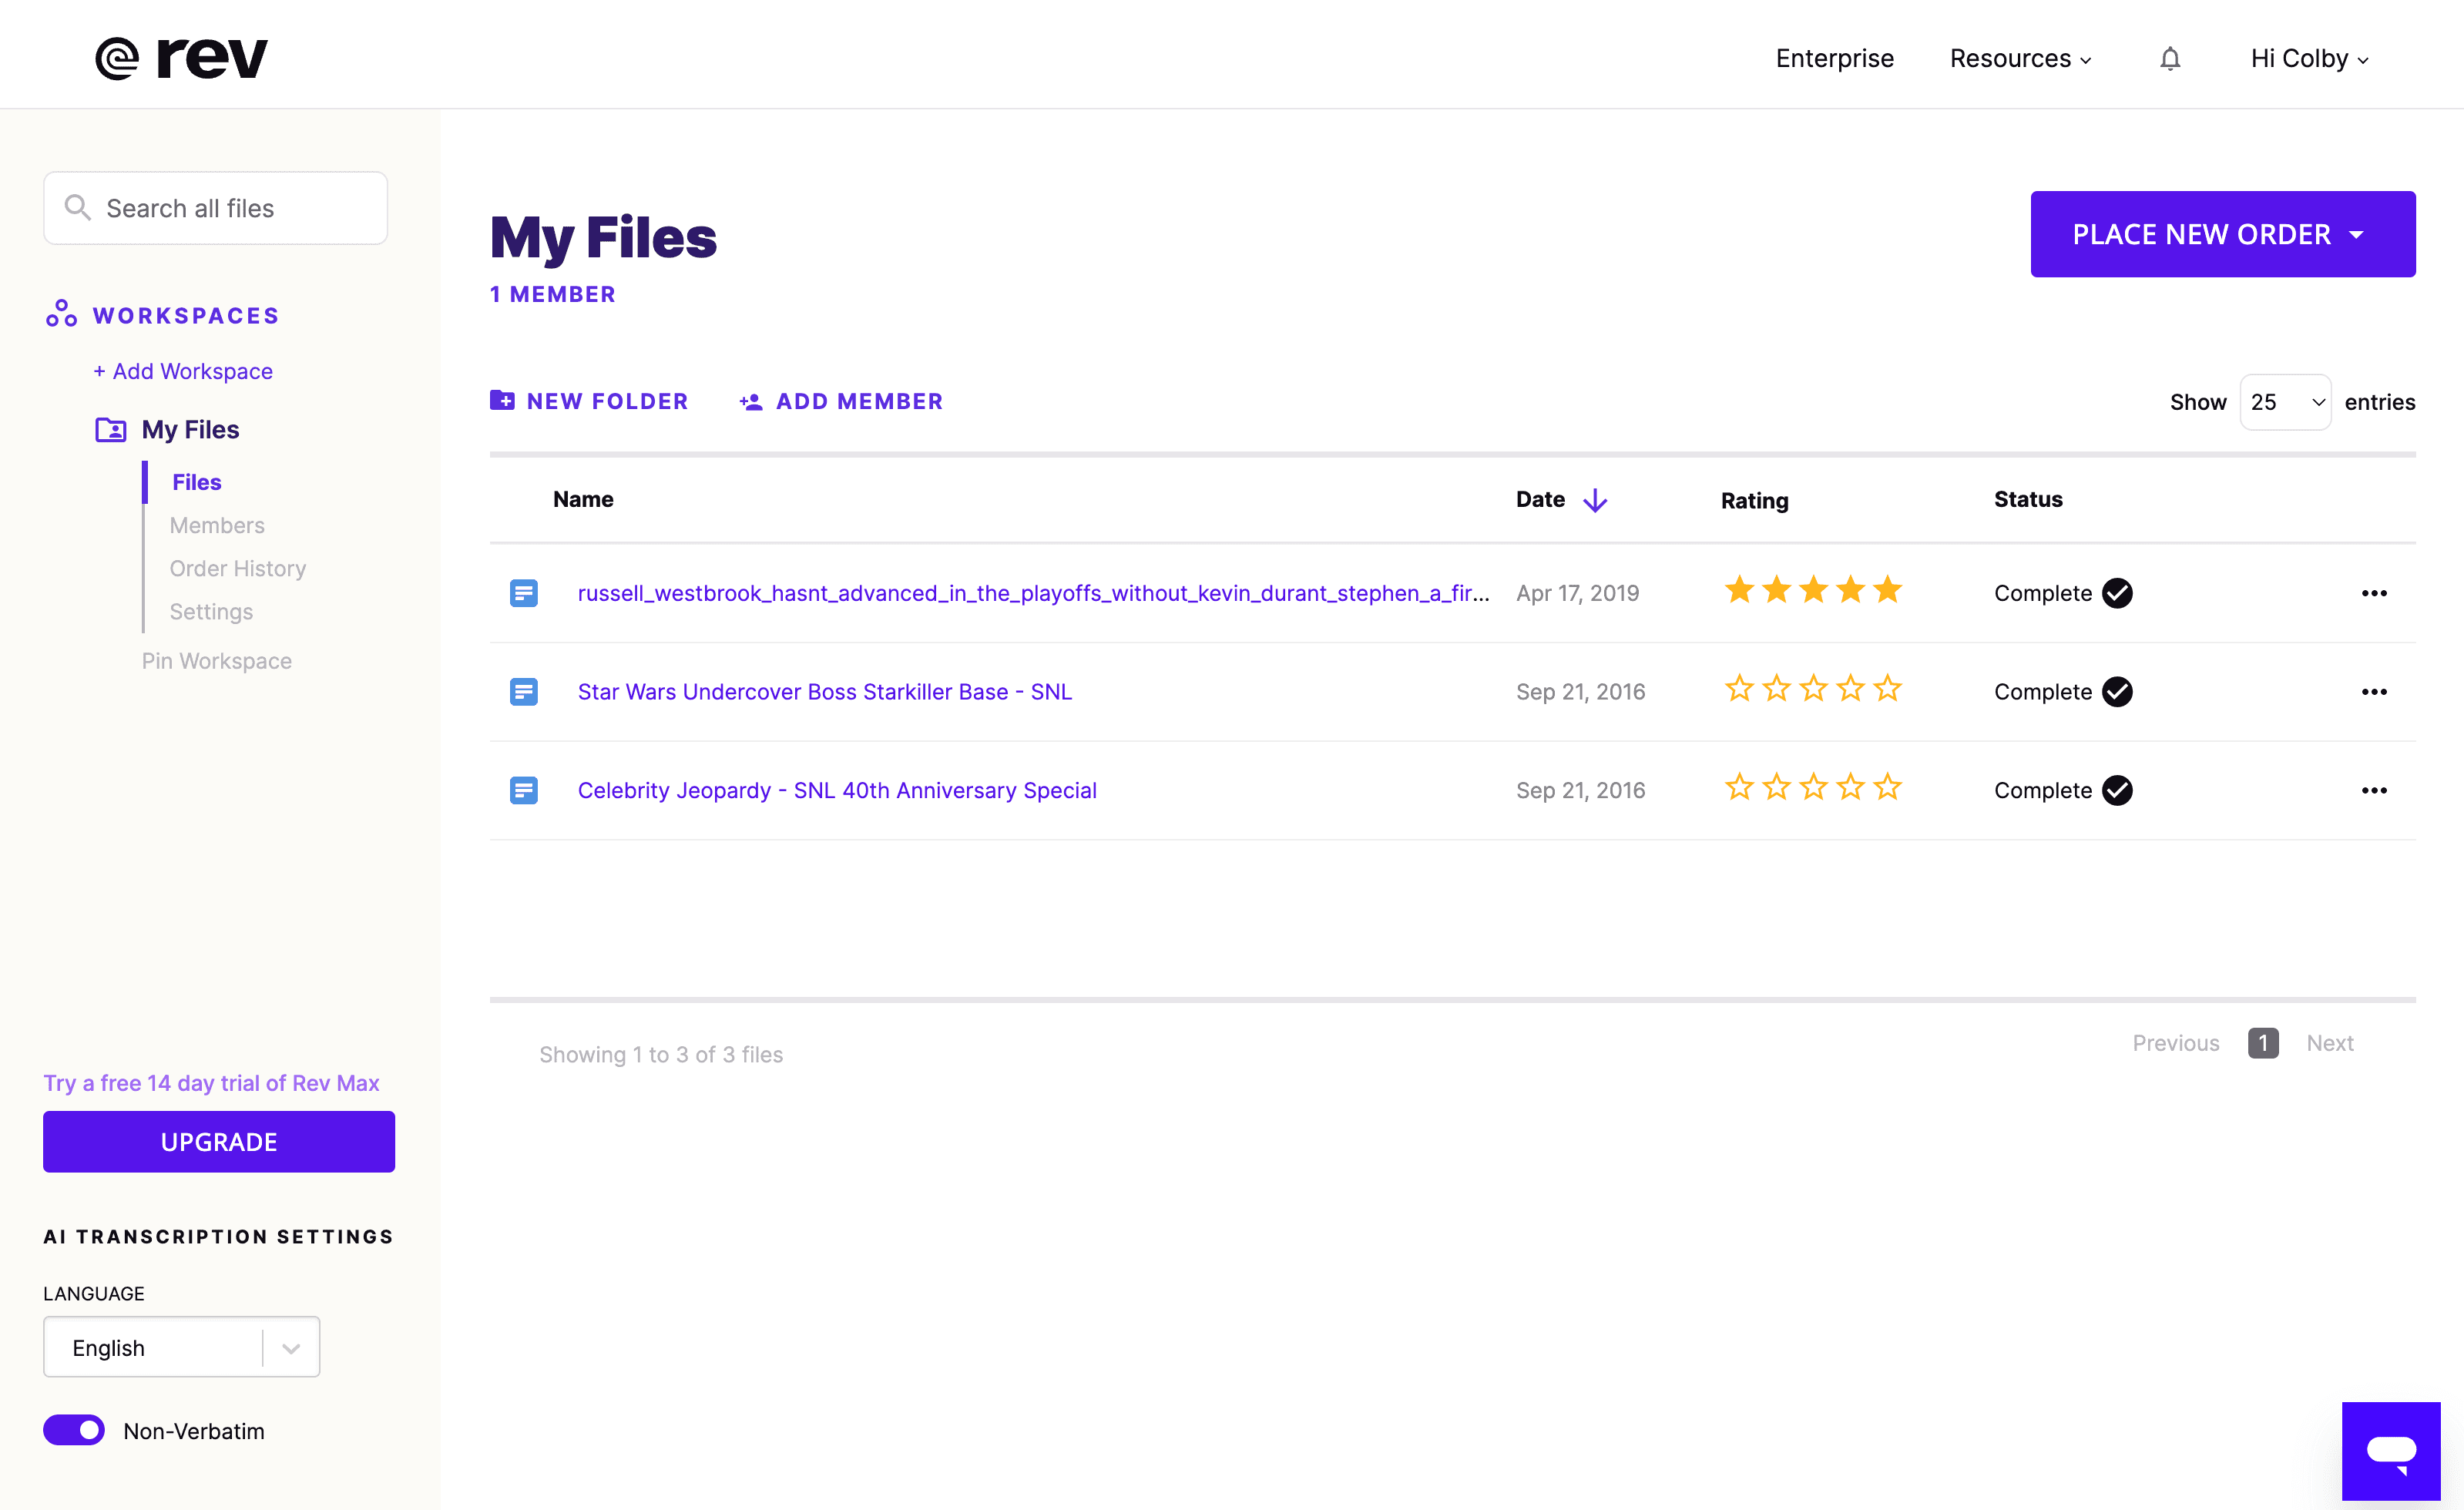
Task: Select My Files workspace in sidebar
Action: point(190,430)
